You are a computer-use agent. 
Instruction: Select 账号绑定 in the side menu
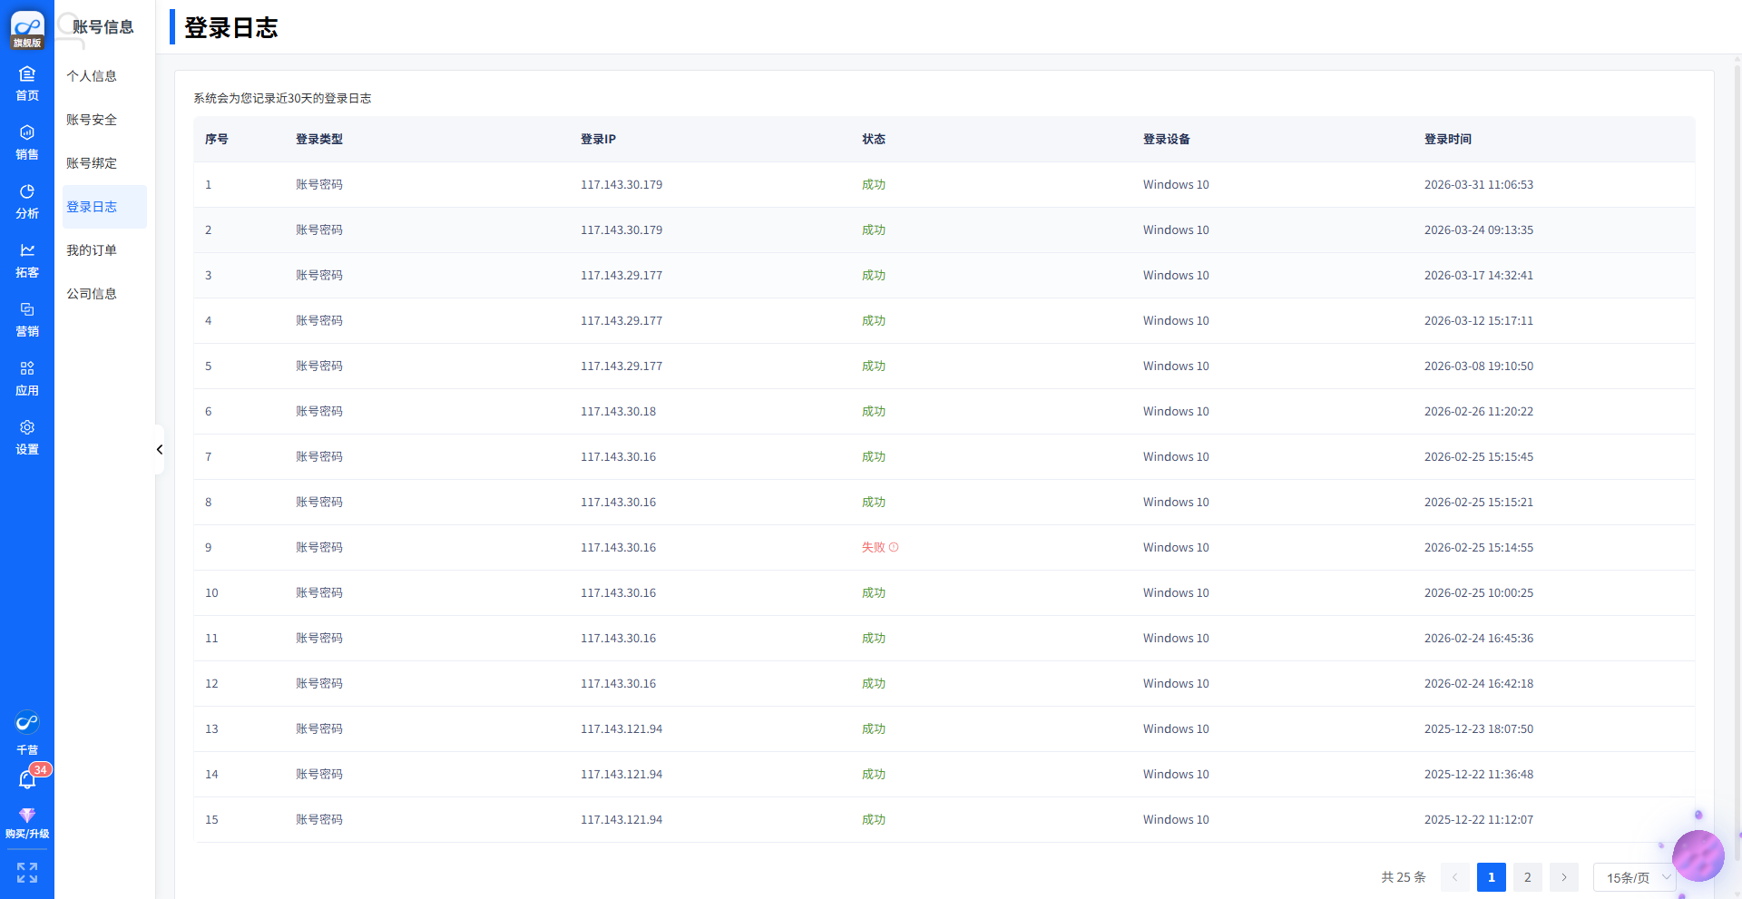[x=92, y=163]
